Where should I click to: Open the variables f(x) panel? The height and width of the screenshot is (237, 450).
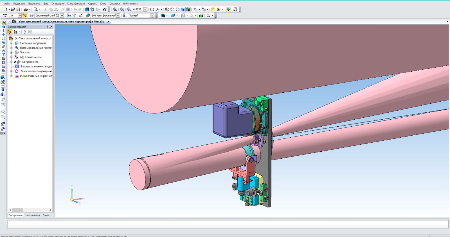click(98, 9)
